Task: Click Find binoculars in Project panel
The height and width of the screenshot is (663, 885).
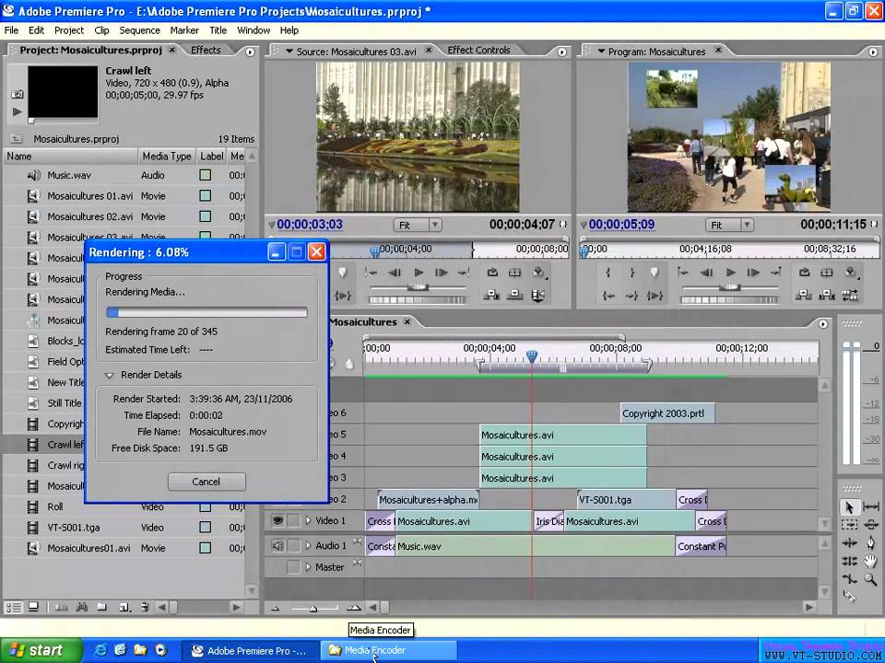Action: point(82,607)
